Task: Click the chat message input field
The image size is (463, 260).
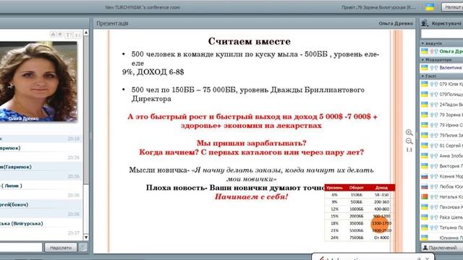Action: 21,247
